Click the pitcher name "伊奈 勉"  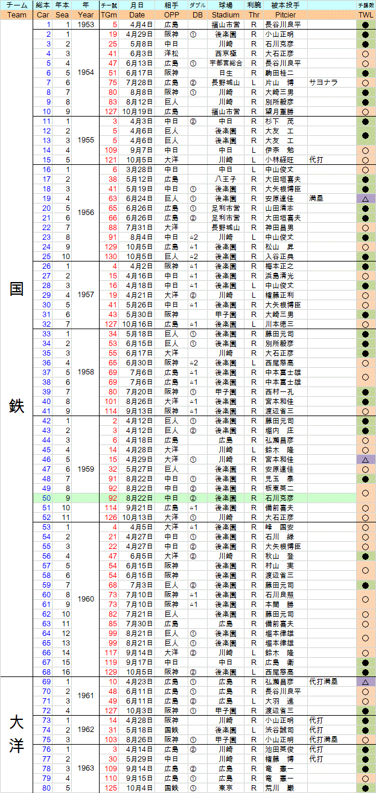click(x=280, y=150)
